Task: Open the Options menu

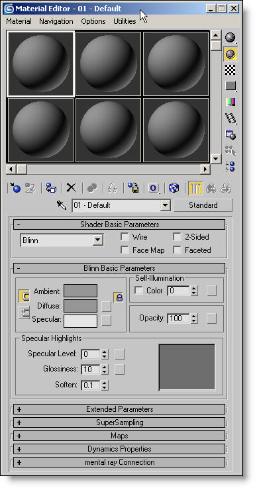Action: [x=93, y=21]
